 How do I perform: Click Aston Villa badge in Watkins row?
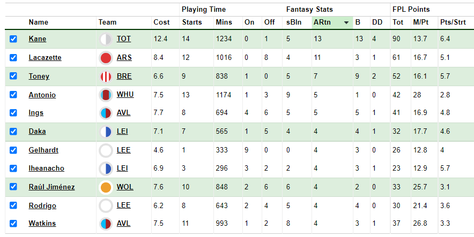106,224
